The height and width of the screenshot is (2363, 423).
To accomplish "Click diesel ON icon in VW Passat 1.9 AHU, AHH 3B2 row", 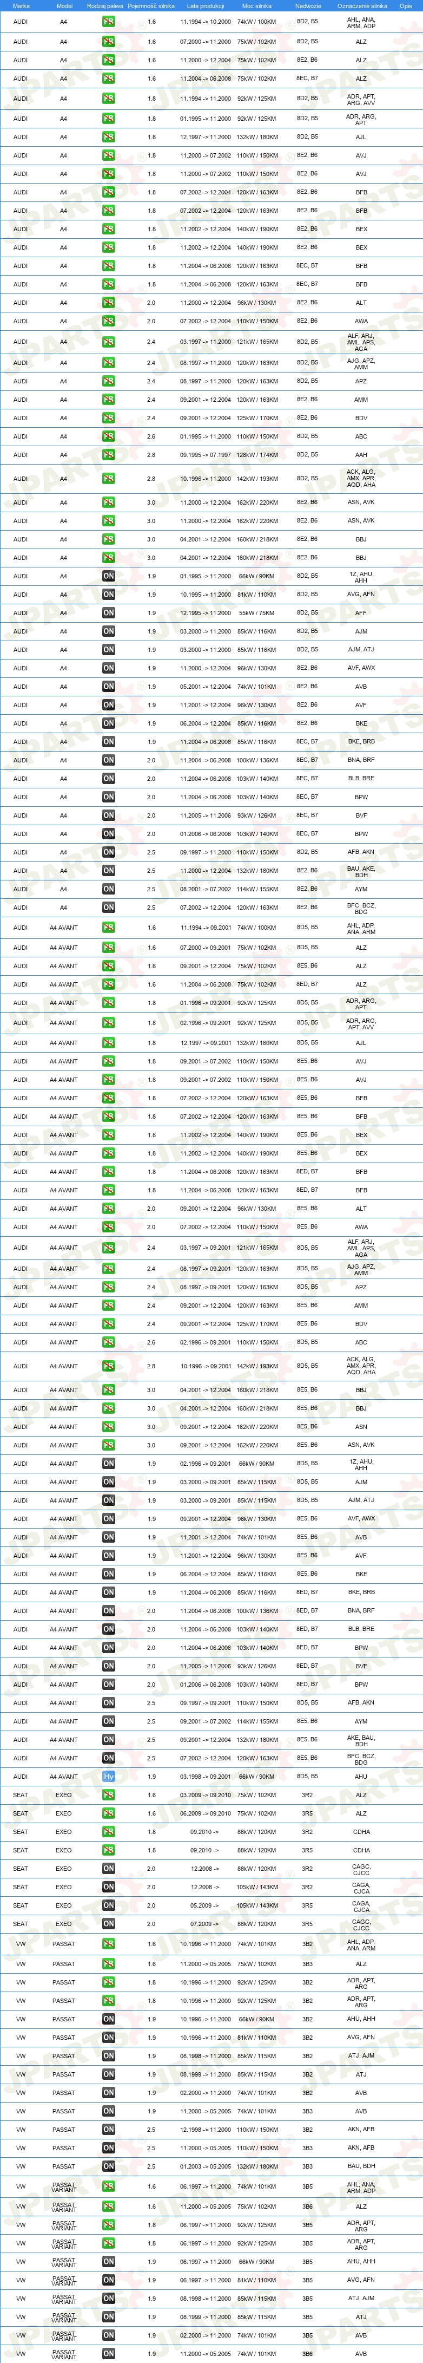I will coord(108,2019).
